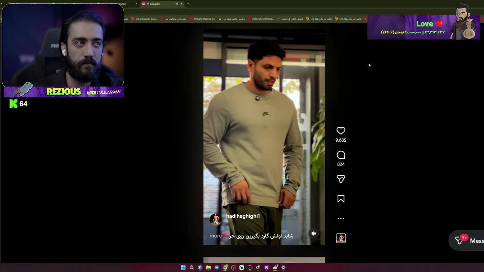Open Internet Download Manager taskbar icon
Image resolution: width=484 pixels, height=272 pixels.
pyautogui.click(x=258, y=267)
